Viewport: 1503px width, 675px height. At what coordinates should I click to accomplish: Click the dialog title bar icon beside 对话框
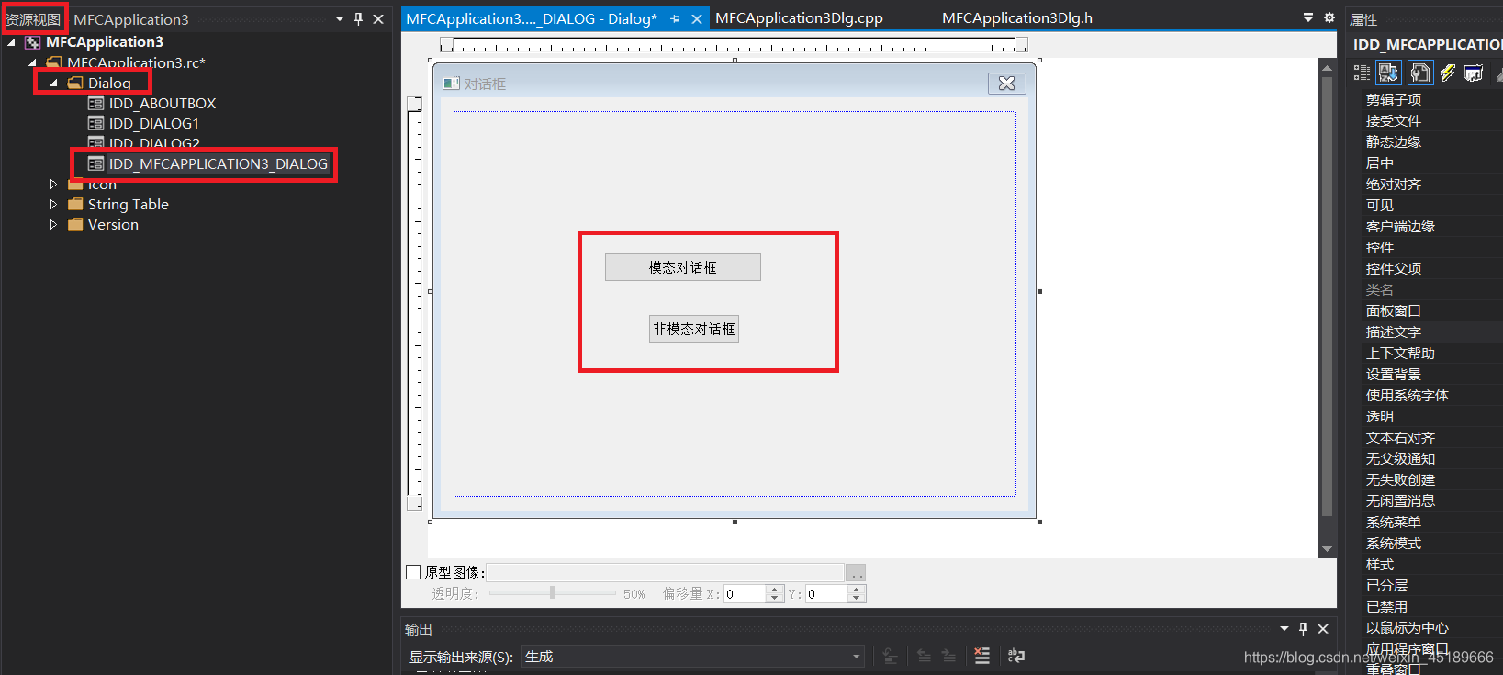click(x=451, y=84)
